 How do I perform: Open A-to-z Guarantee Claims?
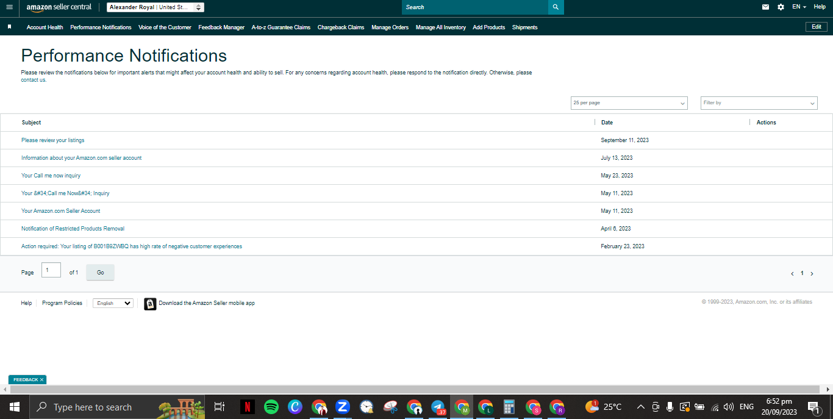(281, 27)
